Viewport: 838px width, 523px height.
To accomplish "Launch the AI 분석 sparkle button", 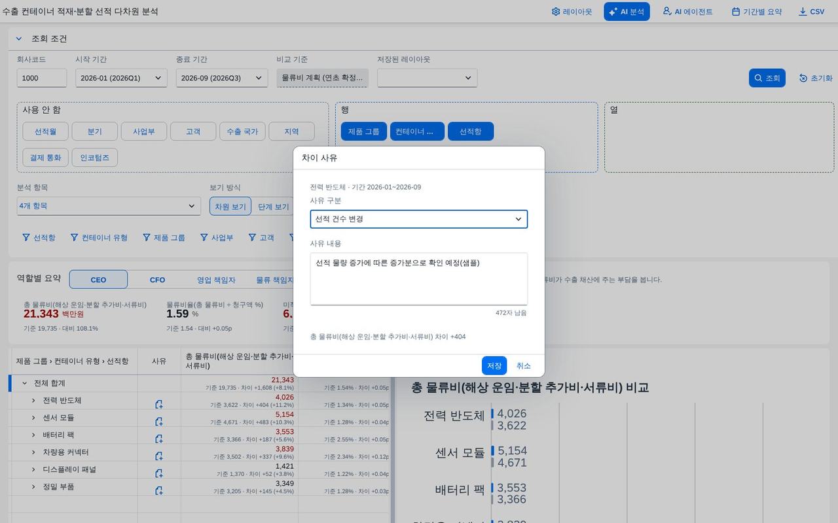I will (627, 12).
